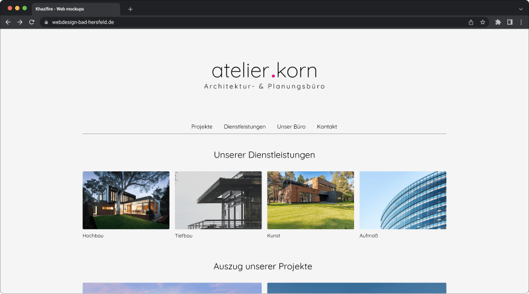Open the Hochbau service thumbnail
Screen dimensions: 529x294
[x=126, y=200]
